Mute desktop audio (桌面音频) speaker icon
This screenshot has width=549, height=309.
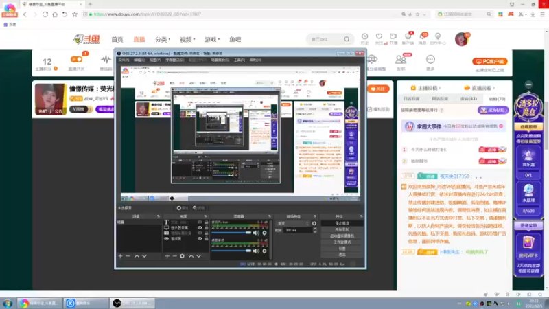[x=256, y=251]
